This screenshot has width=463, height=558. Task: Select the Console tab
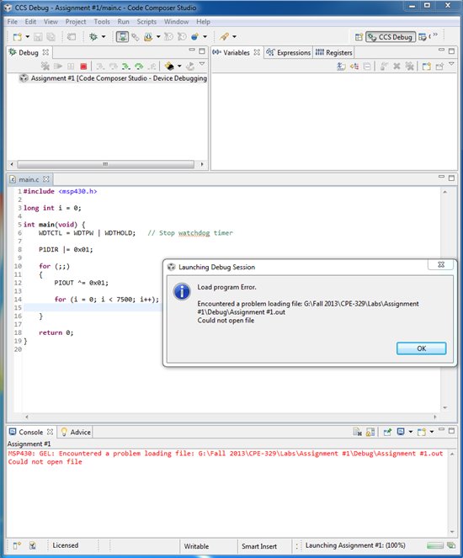pyautogui.click(x=31, y=432)
